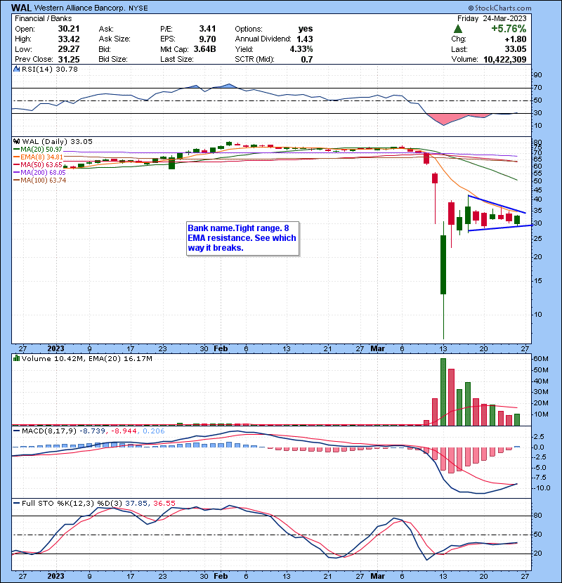Click the MACD(8,17,9) legend label
The width and height of the screenshot is (562, 583).
coord(49,431)
